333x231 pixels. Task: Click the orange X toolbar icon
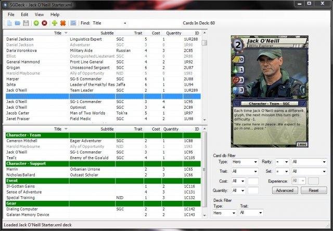(63, 23)
